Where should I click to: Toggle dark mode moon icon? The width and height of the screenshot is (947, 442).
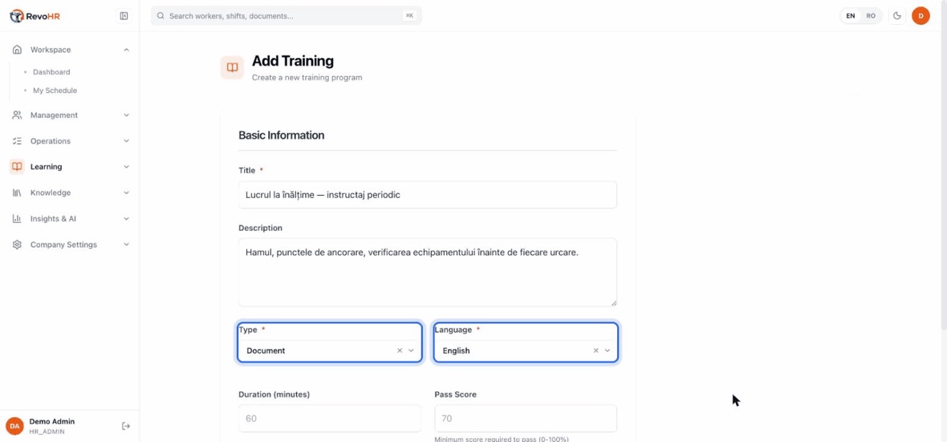pos(897,16)
